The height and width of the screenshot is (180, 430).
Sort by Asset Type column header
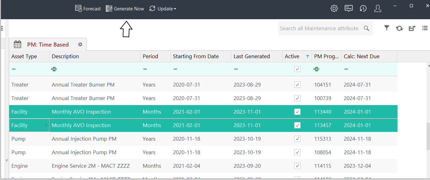[x=29, y=56]
